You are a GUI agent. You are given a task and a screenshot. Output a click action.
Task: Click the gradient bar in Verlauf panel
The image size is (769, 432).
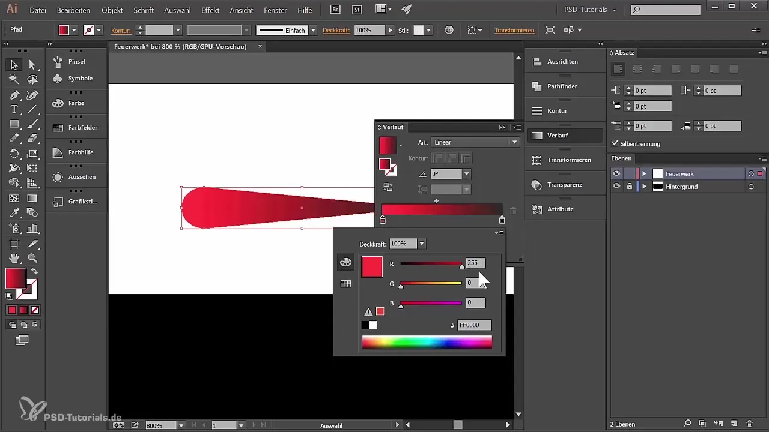click(x=442, y=209)
